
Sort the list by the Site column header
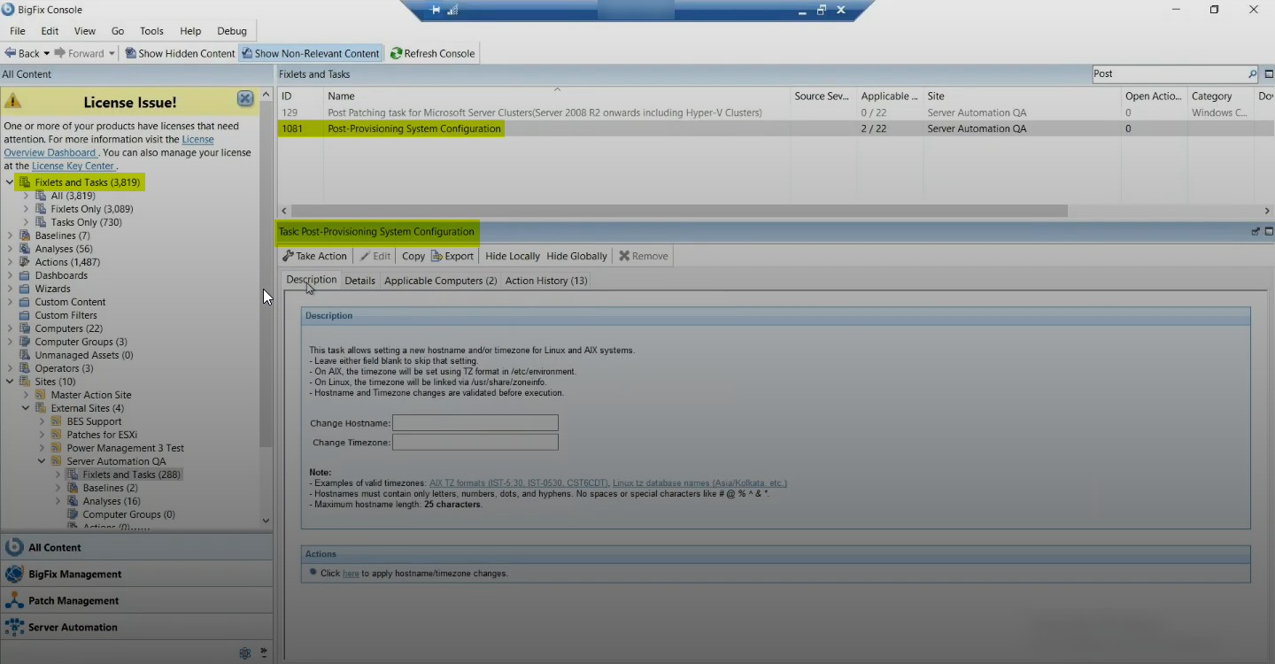(x=1022, y=96)
